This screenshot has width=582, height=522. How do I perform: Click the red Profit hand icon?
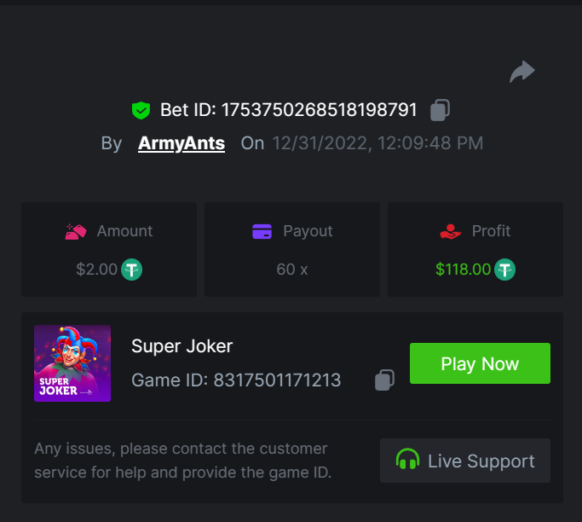(450, 231)
